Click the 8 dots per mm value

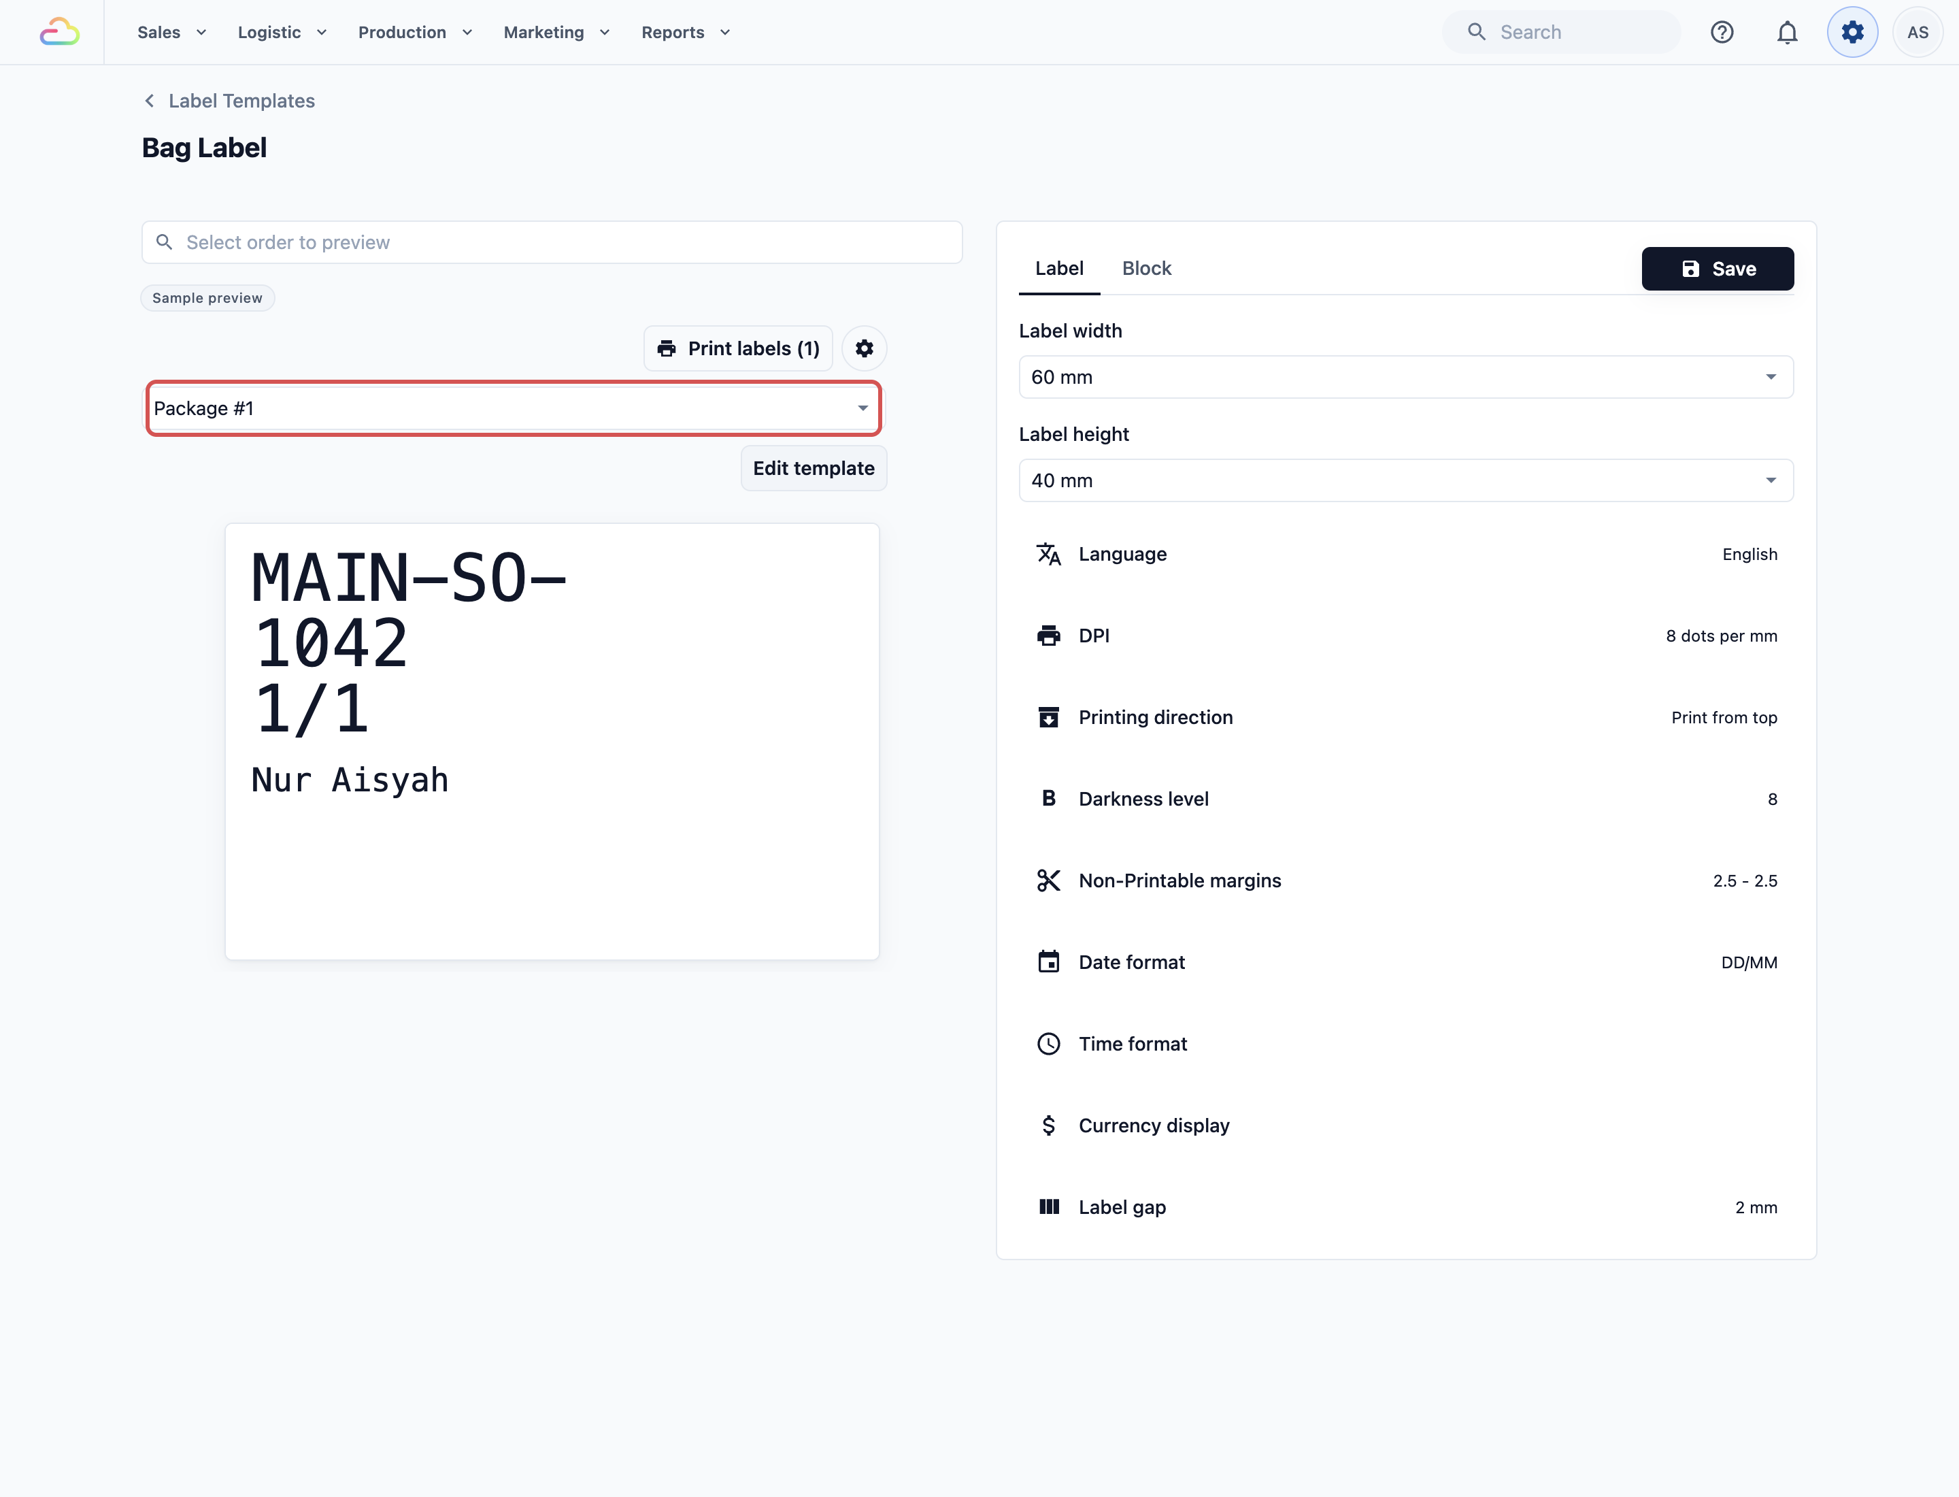coord(1721,636)
